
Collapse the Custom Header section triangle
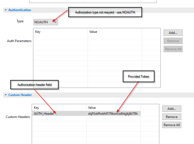[5, 95]
